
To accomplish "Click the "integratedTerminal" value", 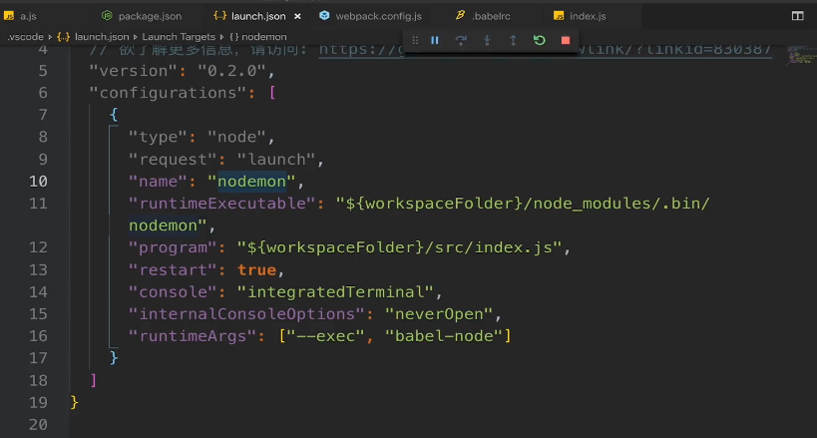I will click(x=335, y=291).
